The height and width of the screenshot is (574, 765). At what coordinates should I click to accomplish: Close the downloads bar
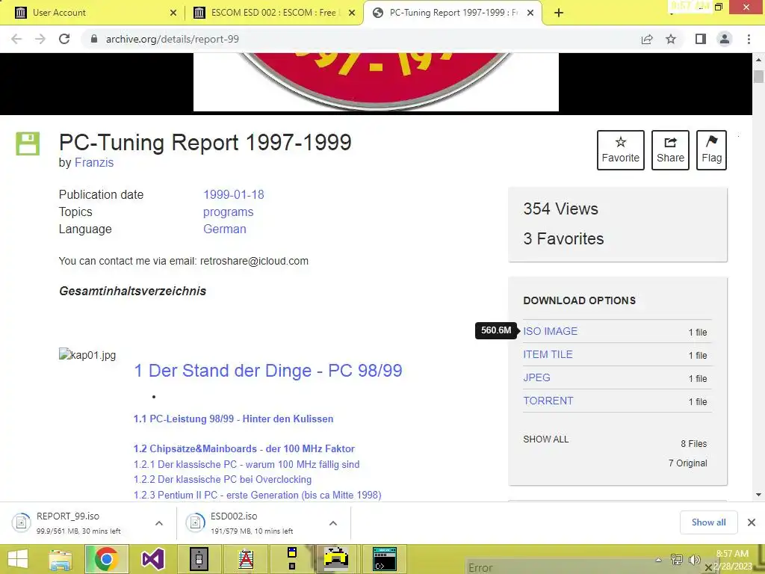[x=752, y=522]
